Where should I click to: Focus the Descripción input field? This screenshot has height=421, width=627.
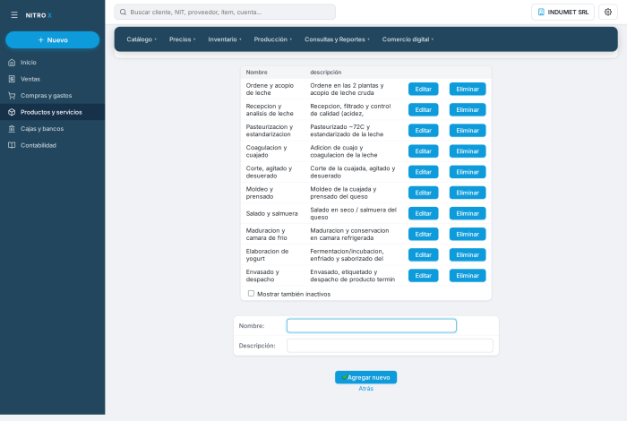click(390, 346)
